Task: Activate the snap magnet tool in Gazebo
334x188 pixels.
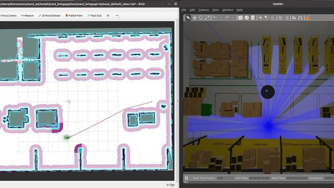Action: (x=300, y=18)
